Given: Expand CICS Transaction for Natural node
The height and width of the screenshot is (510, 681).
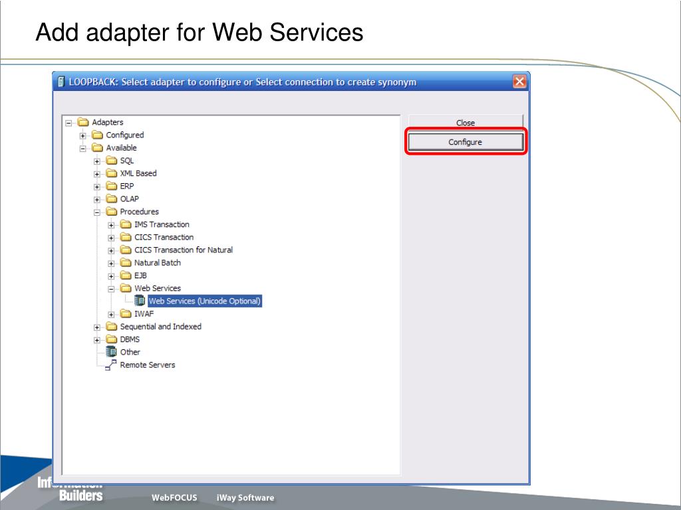Looking at the screenshot, I should tap(111, 250).
